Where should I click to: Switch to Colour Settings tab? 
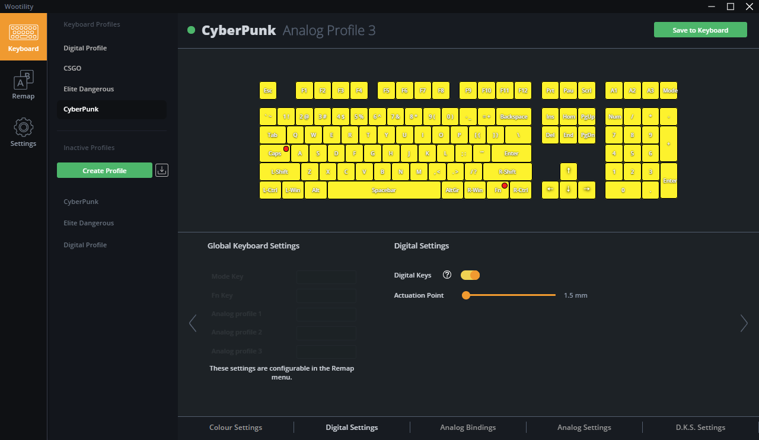coord(235,427)
